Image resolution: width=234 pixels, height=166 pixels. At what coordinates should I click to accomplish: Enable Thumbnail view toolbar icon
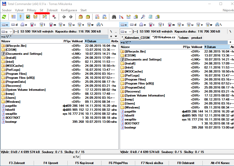coord(28,17)
